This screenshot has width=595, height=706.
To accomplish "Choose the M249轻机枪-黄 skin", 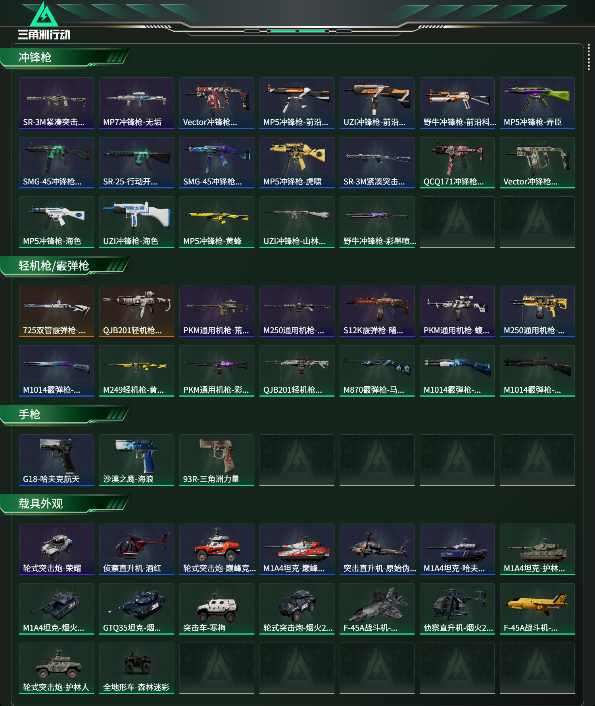I will click(136, 371).
